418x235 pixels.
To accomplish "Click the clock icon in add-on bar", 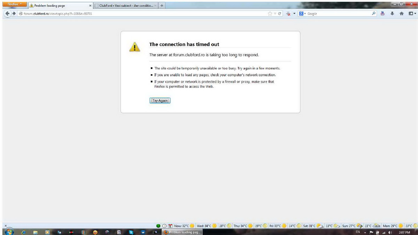I will pyautogui.click(x=164, y=226).
